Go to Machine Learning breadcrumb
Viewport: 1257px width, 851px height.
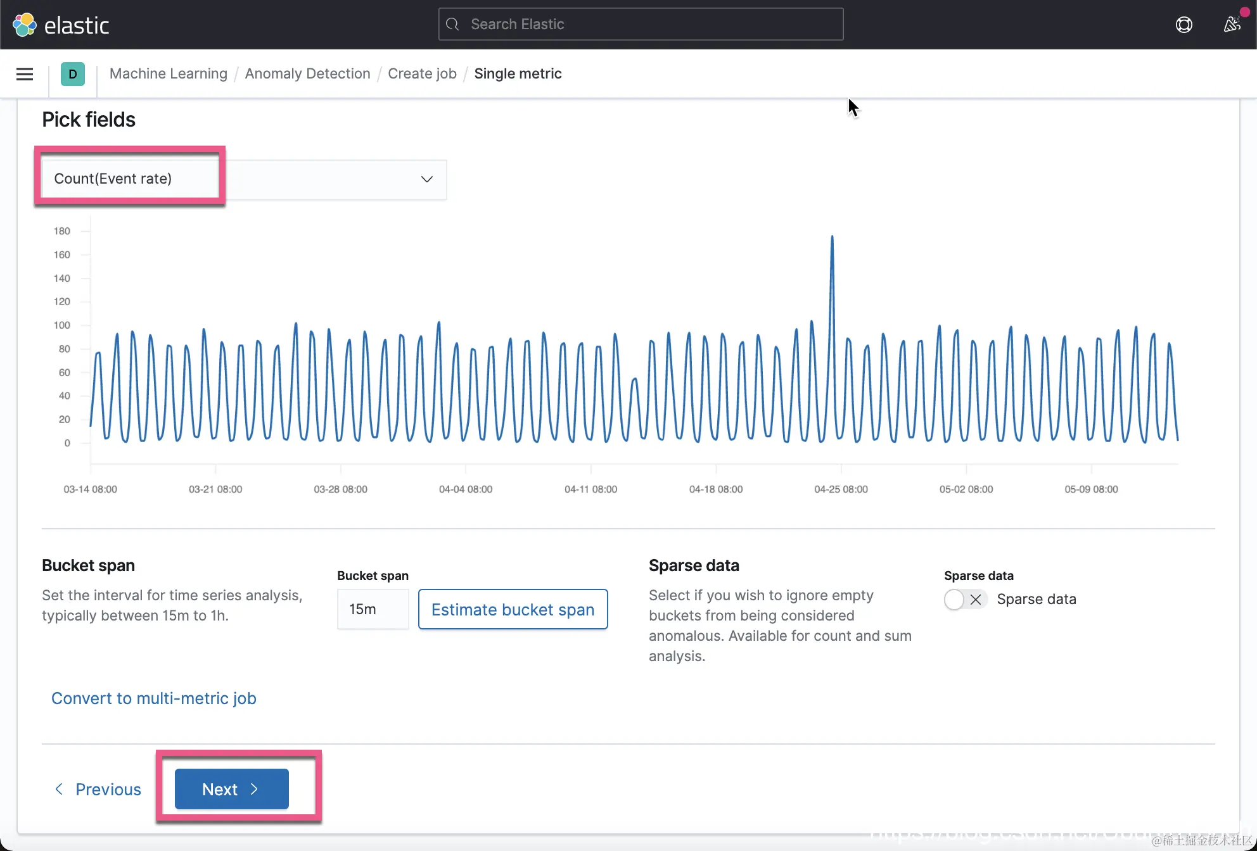click(x=168, y=73)
